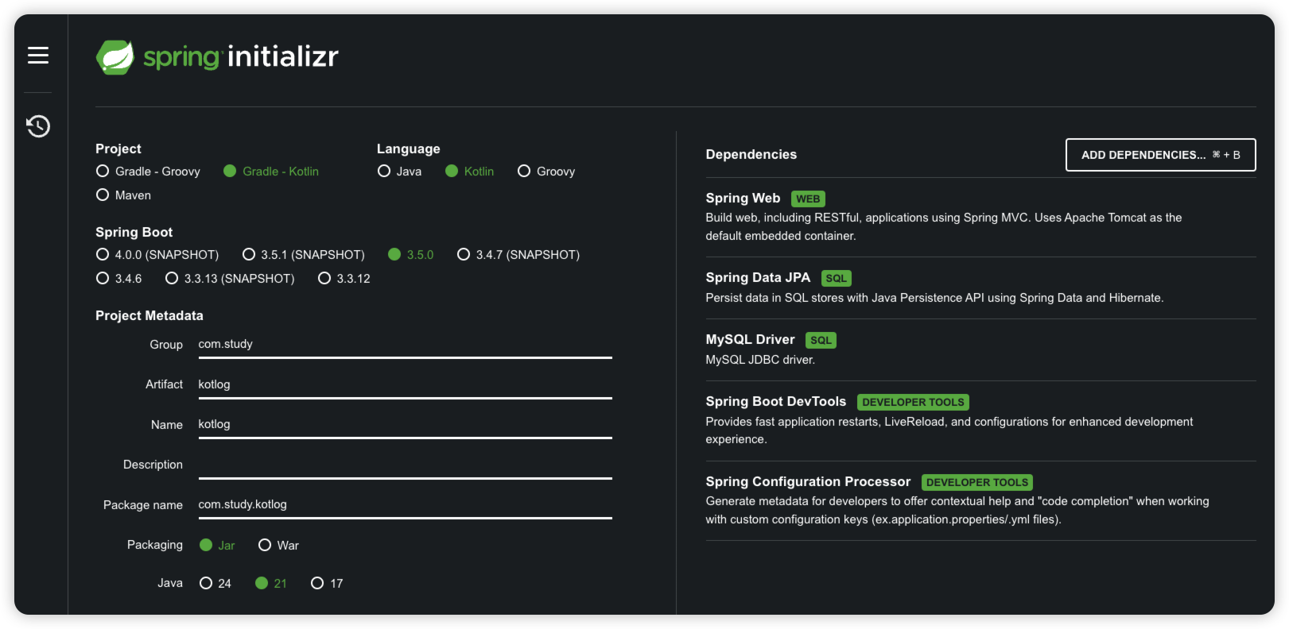Image resolution: width=1289 pixels, height=629 pixels.
Task: Select Maven project type
Action: click(x=123, y=195)
